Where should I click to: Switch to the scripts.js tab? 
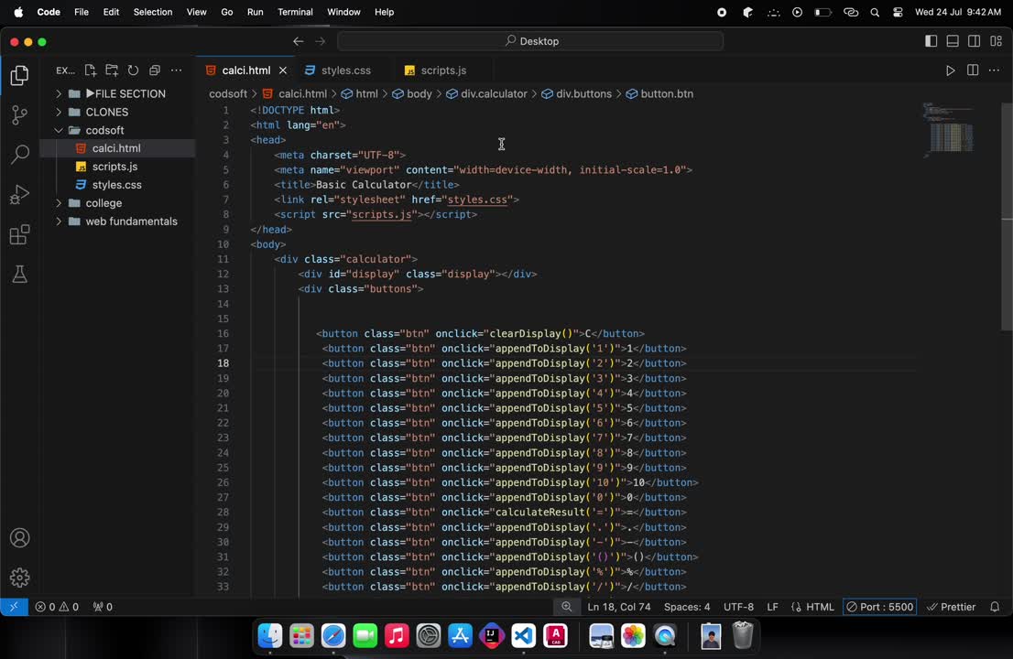[x=443, y=70]
